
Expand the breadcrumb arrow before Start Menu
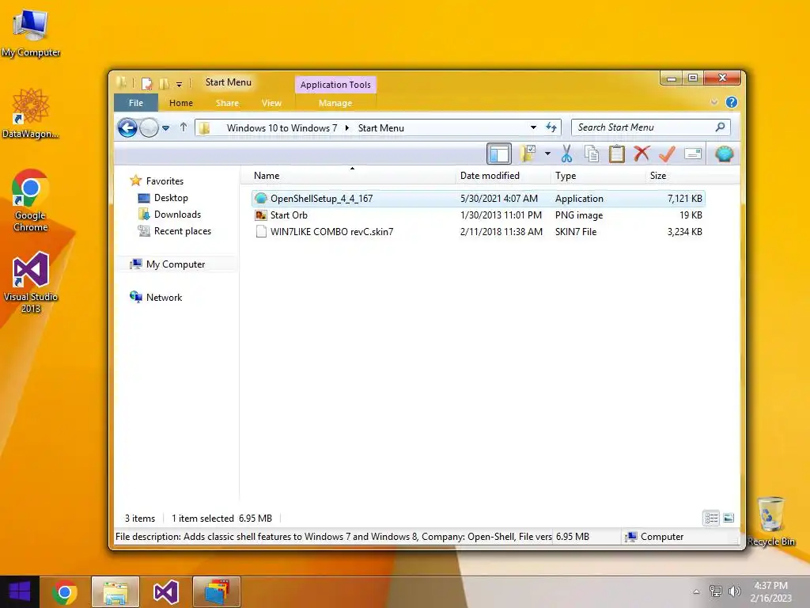point(347,127)
